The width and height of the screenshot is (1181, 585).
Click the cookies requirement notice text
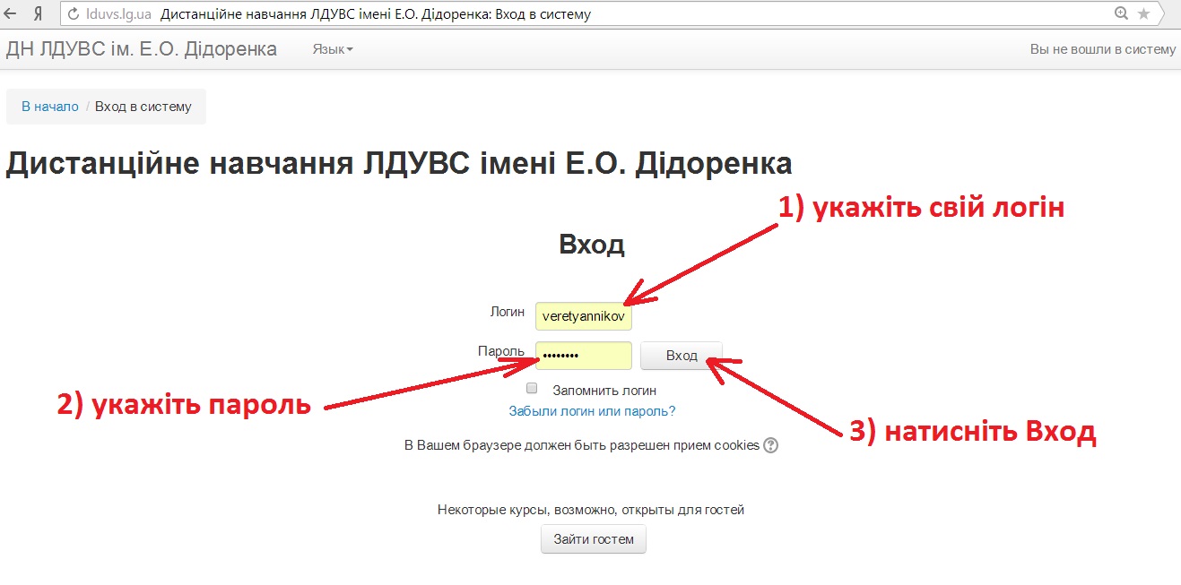tap(582, 445)
